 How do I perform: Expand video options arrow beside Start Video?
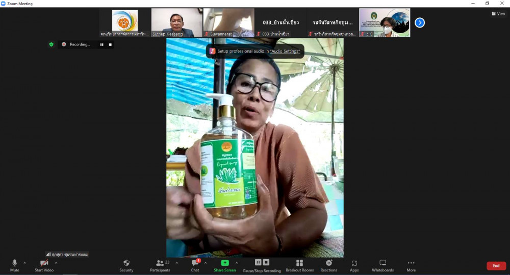pyautogui.click(x=56, y=263)
